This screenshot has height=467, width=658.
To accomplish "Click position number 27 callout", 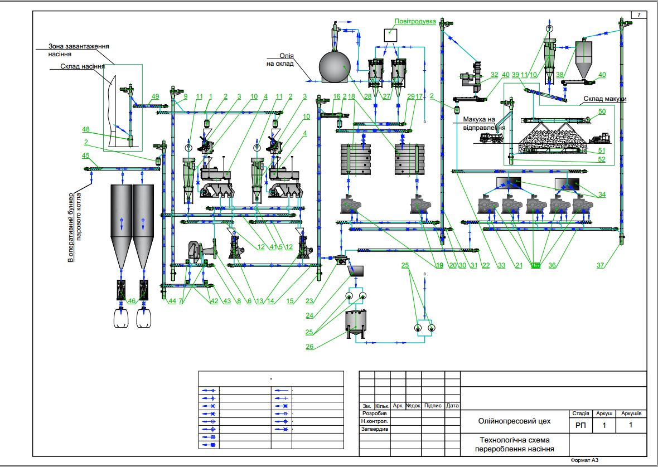I will tap(386, 96).
